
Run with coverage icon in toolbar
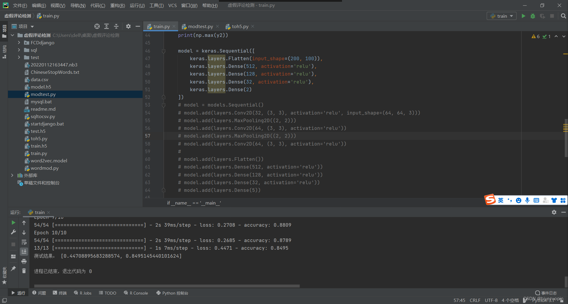tap(543, 16)
